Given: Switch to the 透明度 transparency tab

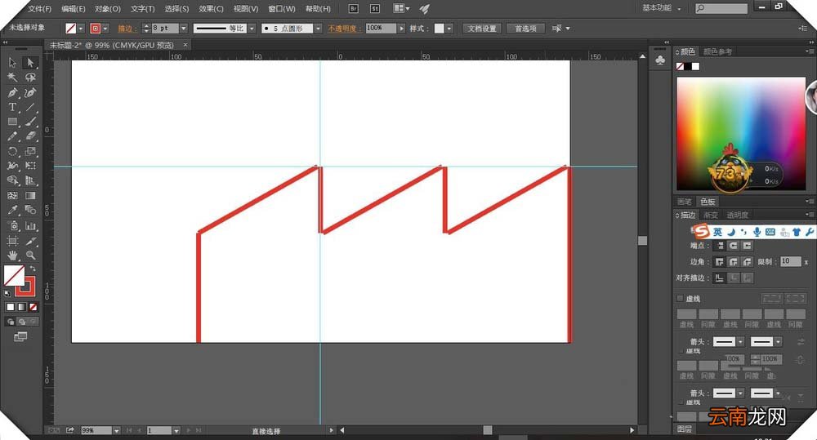Looking at the screenshot, I should [737, 215].
